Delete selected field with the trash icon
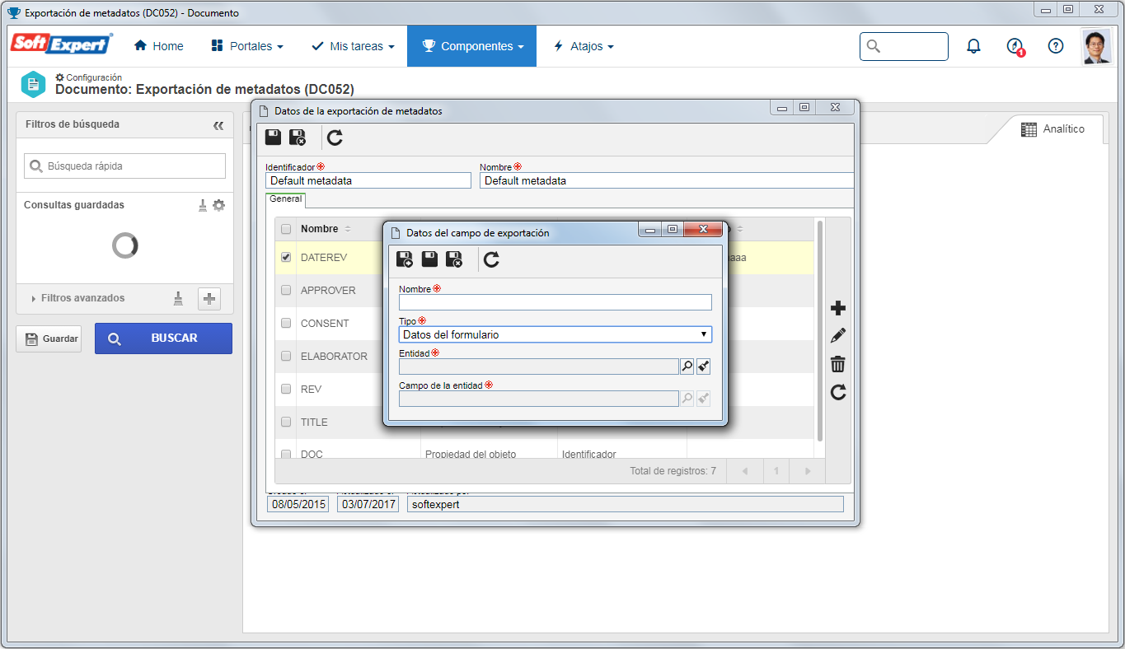The width and height of the screenshot is (1125, 649). pyautogui.click(x=838, y=364)
